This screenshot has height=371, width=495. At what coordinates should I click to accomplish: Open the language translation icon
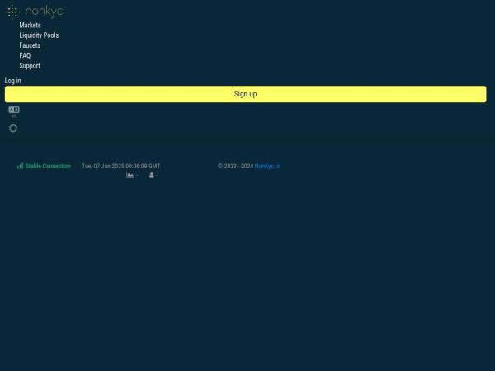tap(13, 109)
